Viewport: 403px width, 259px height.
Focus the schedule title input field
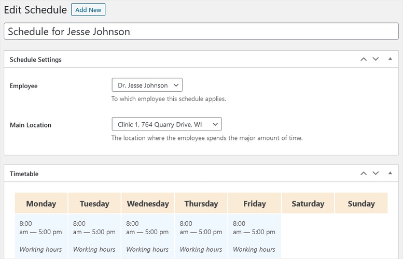pos(201,31)
